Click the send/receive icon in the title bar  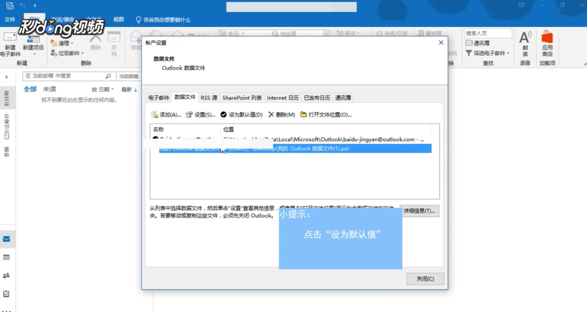[x=10, y=5]
